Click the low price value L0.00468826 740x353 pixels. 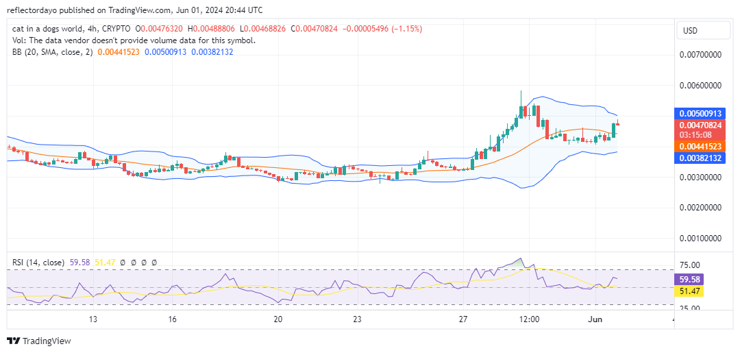pyautogui.click(x=263, y=29)
